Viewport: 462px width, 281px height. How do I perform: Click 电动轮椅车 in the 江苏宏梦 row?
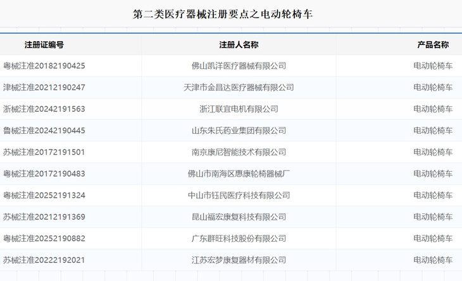433,260
